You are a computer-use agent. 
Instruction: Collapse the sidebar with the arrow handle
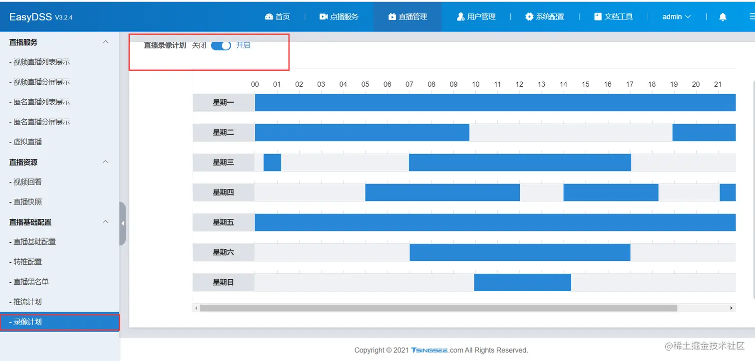coord(122,223)
